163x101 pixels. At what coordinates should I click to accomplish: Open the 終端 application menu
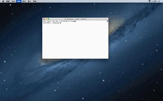[x=8, y=1]
